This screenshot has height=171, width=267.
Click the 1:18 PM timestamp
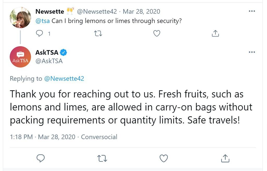pyautogui.click(x=21, y=137)
